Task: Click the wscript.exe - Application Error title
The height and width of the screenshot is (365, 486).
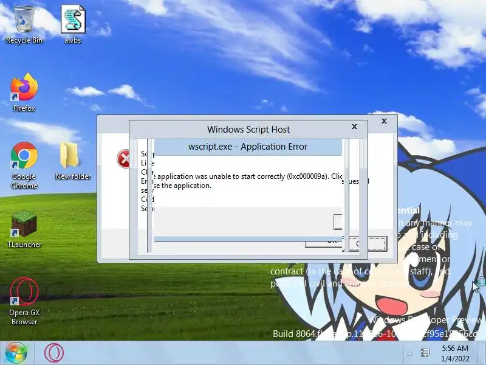Action: tap(248, 147)
